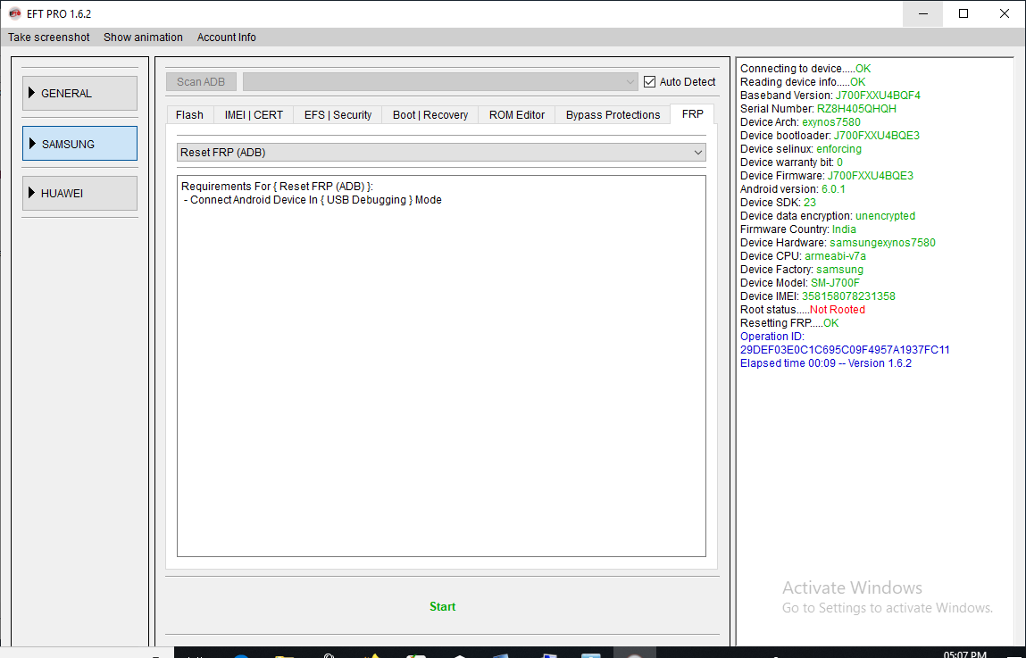Click the Elapsed time 00:09 line
Image resolution: width=1026 pixels, height=658 pixels.
point(826,363)
